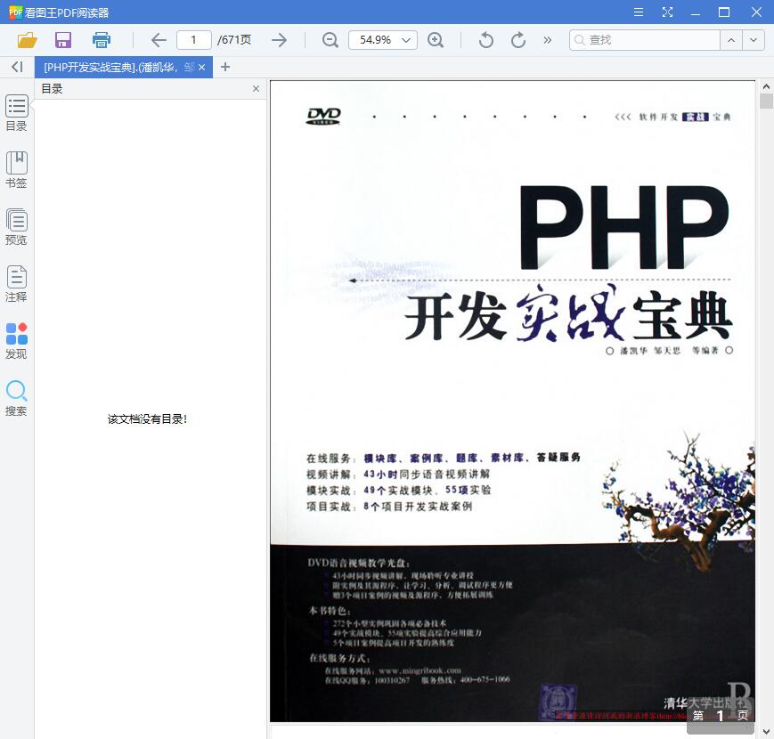Screen dimensions: 774x739
Task: Open the 搜索 search panel
Action: [16, 396]
